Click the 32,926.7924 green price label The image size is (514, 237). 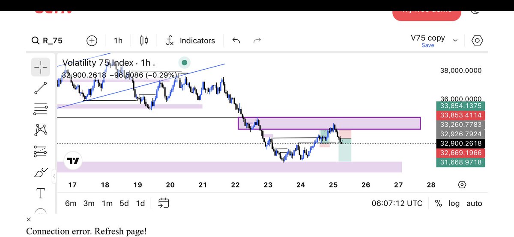pyautogui.click(x=460, y=134)
